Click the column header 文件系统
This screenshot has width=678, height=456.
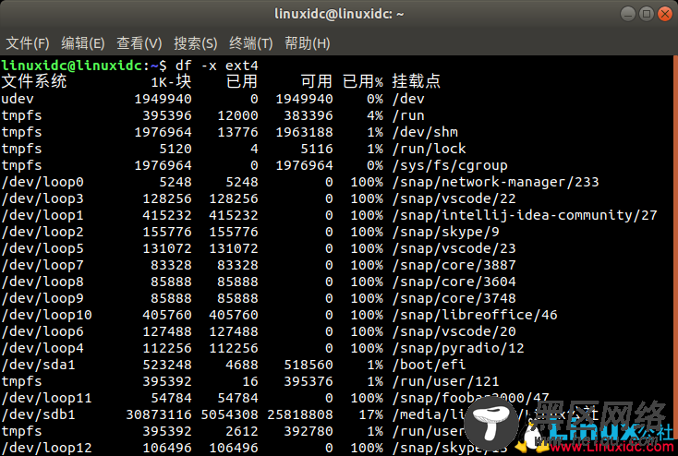coord(34,81)
